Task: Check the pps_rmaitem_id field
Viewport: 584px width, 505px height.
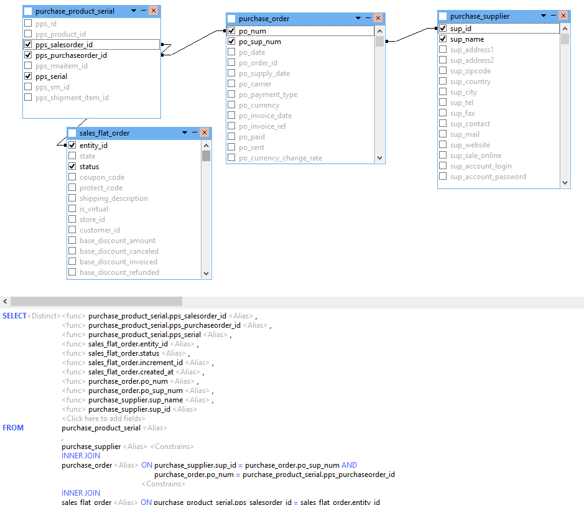Action: [x=28, y=65]
